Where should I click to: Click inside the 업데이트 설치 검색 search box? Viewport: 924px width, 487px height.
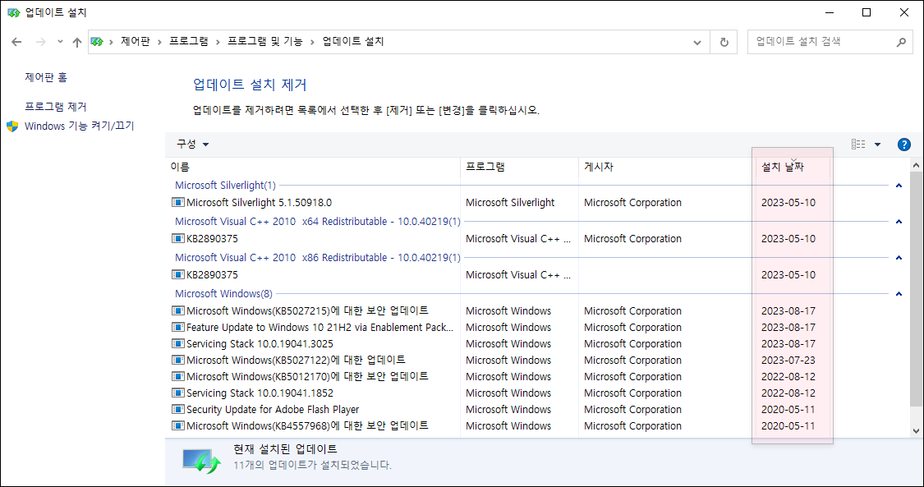pyautogui.click(x=821, y=41)
